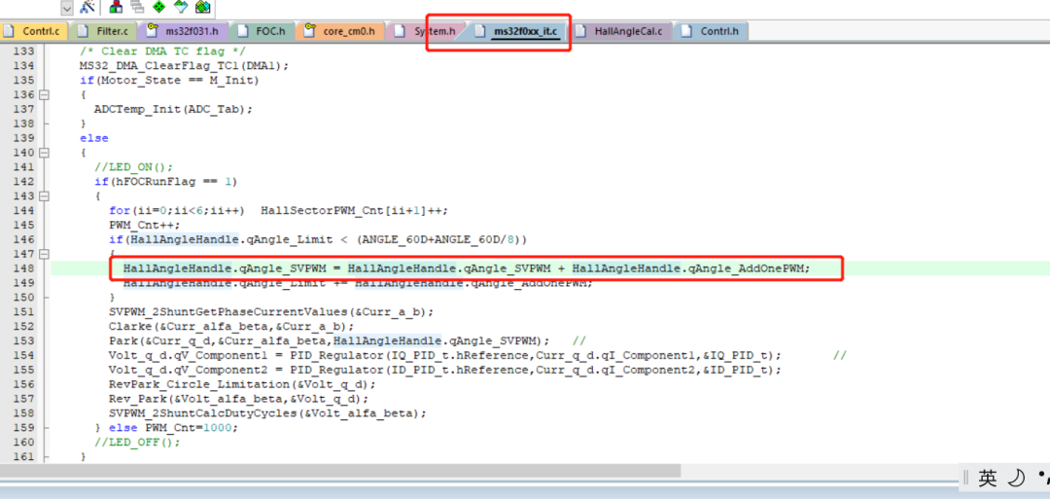
Task: Click 'Rev_Park(&Volt_alfa_beta,&Volt_q_d);' line
Action: [x=238, y=399]
